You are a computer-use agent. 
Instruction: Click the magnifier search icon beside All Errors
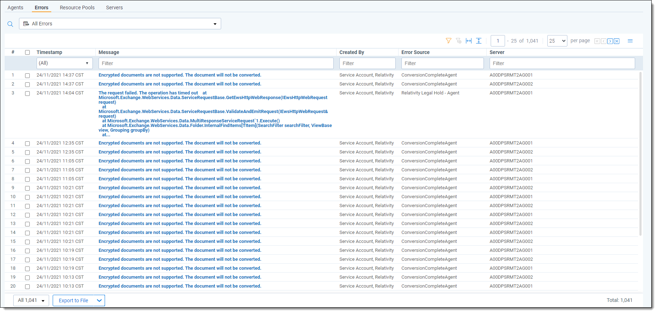point(10,24)
